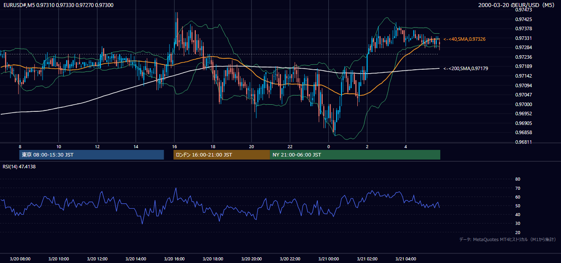Viewport: 561px width, 263px height.
Task: Click hour label 0 under price chart
Action: (x=329, y=146)
